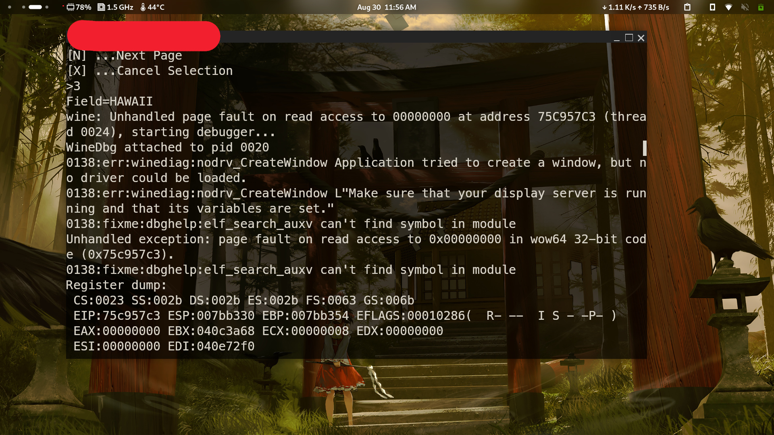This screenshot has height=435, width=774.
Task: Click the terminal title bar
Action: pyautogui.click(x=415, y=37)
